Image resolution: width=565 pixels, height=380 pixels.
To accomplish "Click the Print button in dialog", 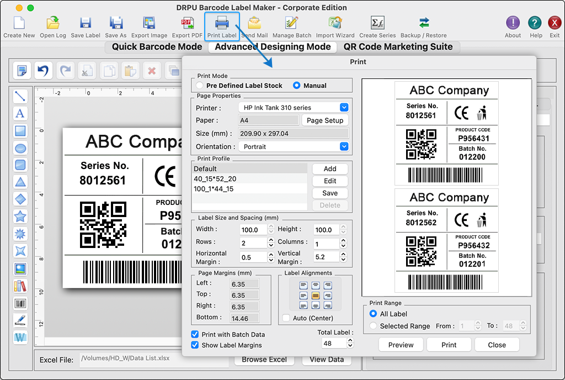I will 449,345.
